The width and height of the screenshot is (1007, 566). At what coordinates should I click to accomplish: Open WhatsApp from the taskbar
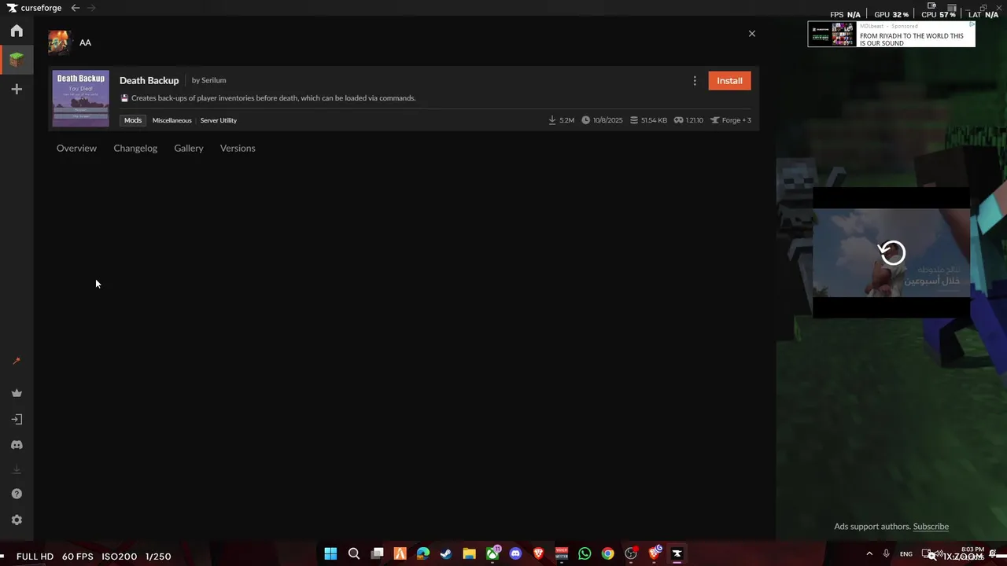585,553
